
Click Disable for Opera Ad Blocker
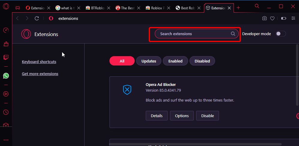click(x=208, y=116)
